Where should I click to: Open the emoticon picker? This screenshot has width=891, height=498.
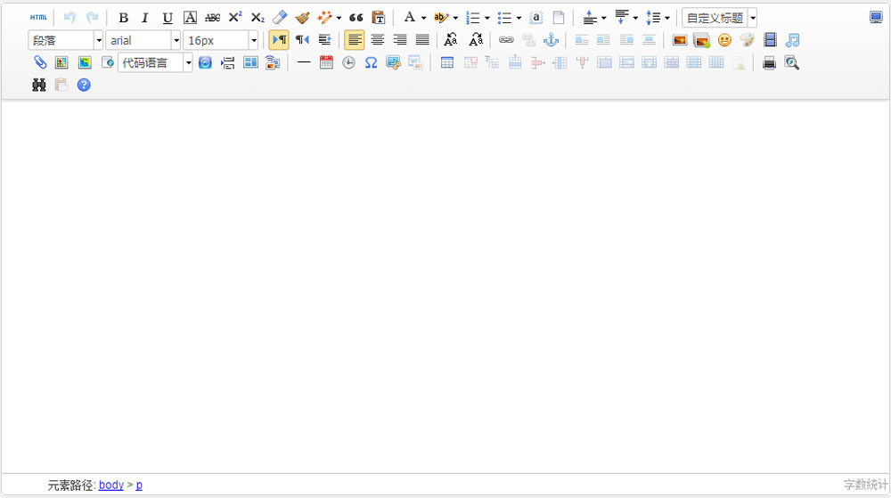pyautogui.click(x=724, y=40)
